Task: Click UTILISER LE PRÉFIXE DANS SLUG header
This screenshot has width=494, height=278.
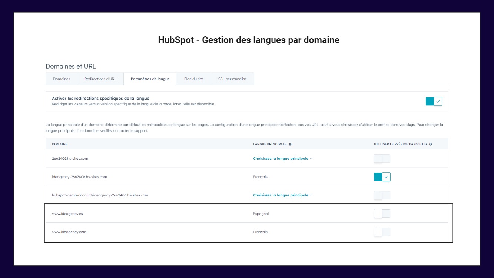Action: pos(400,144)
